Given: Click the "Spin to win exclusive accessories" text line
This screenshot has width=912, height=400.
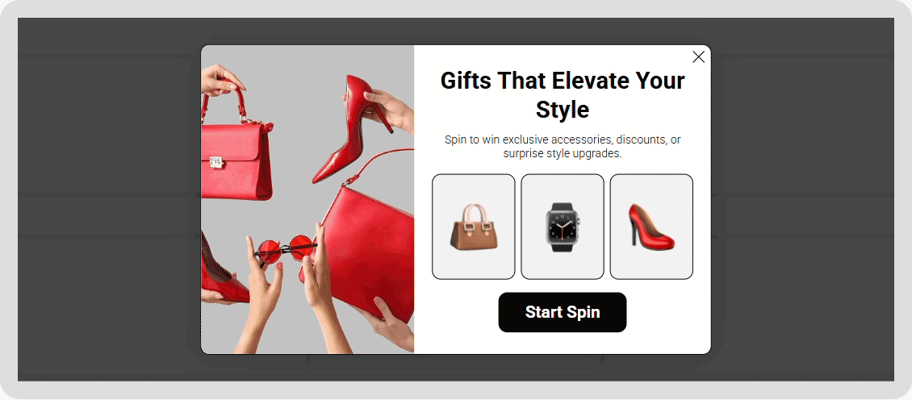Looking at the screenshot, I should 563,140.
